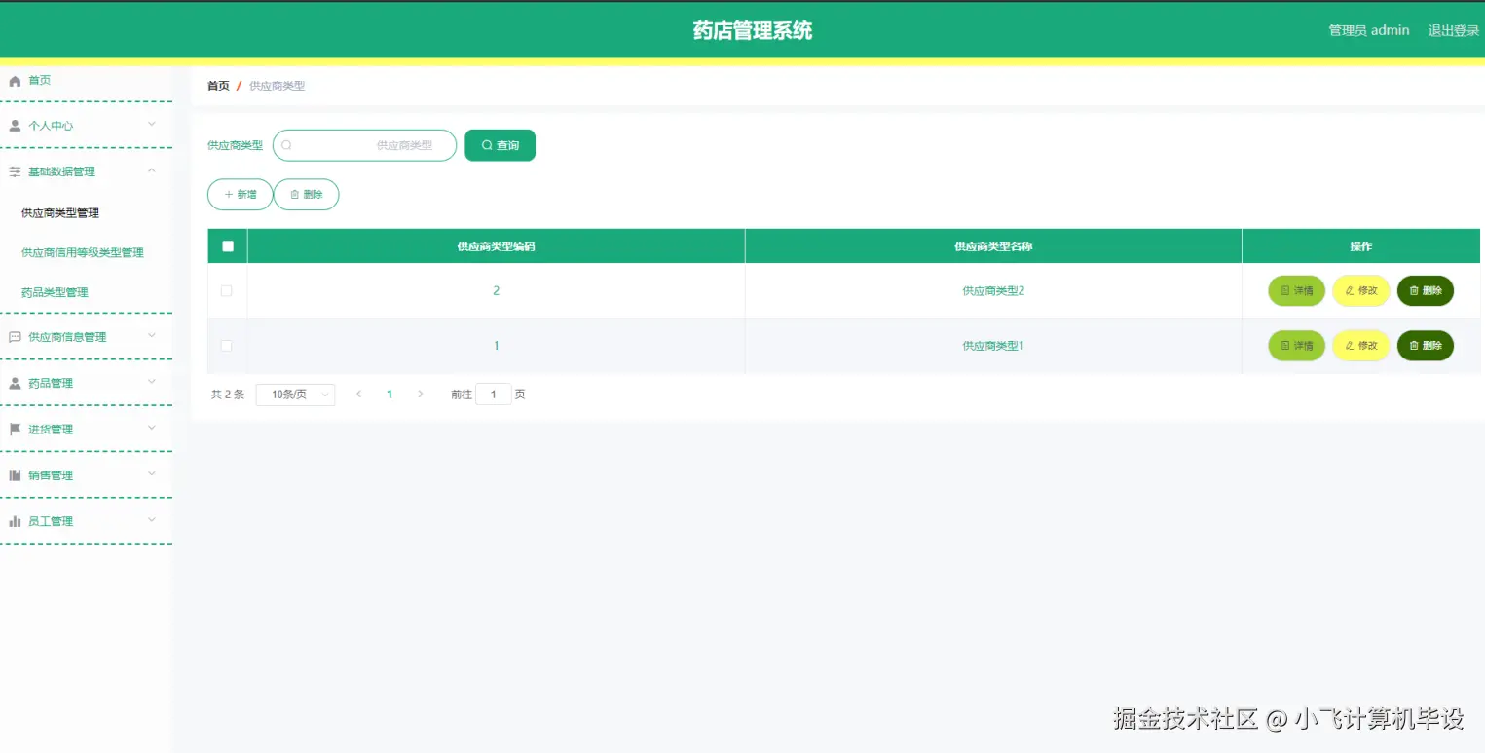Click 删除 for row 供应商类型1
The height and width of the screenshot is (753, 1485).
coord(1426,346)
